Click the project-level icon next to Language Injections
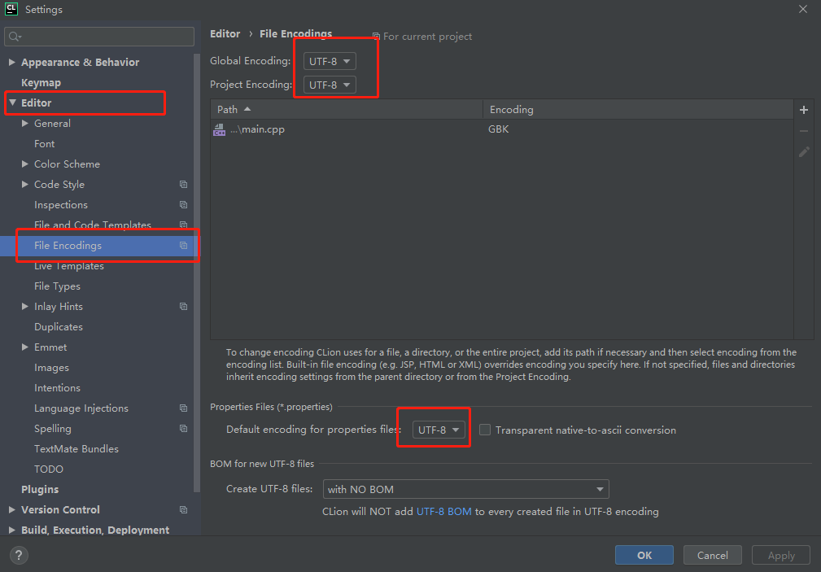The width and height of the screenshot is (821, 572). coord(183,408)
